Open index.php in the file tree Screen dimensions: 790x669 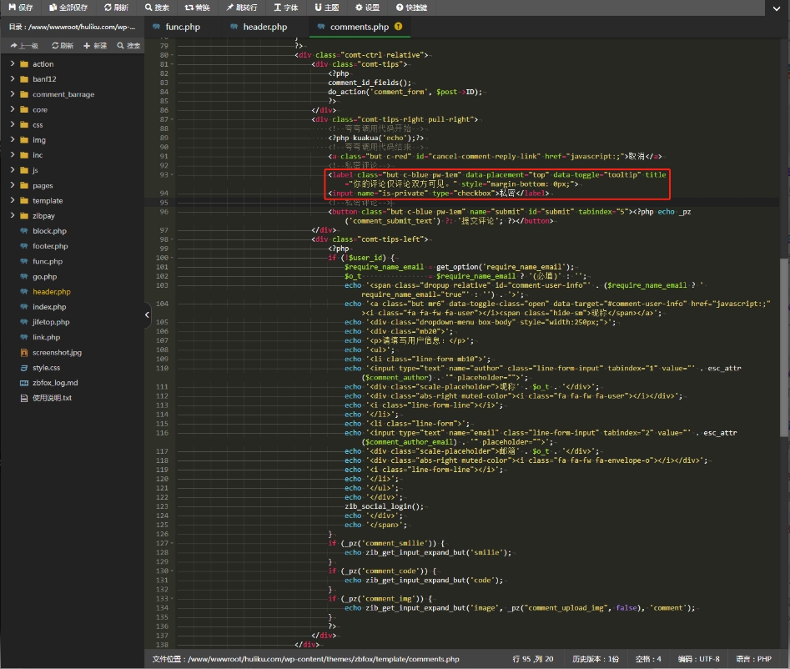[x=49, y=307]
